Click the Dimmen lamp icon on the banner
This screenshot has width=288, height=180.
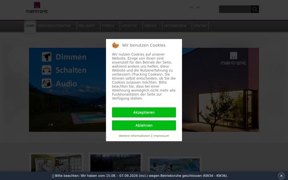coord(47,57)
